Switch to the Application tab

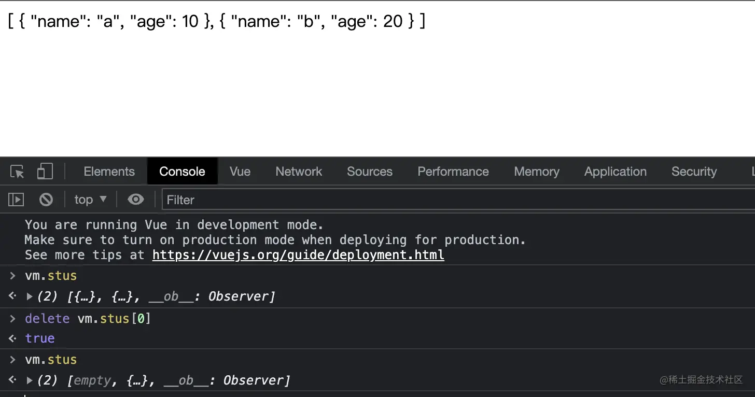point(616,172)
